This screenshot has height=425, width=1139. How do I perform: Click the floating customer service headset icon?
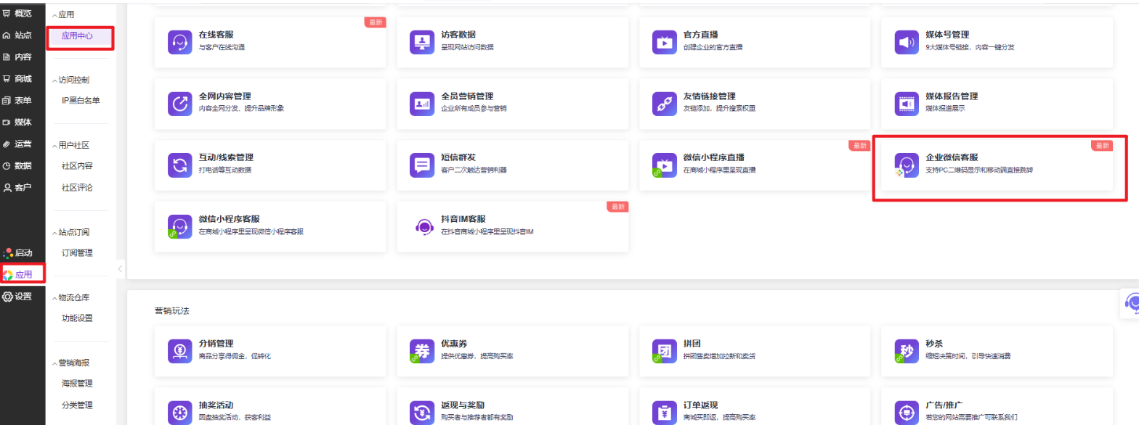[1131, 303]
